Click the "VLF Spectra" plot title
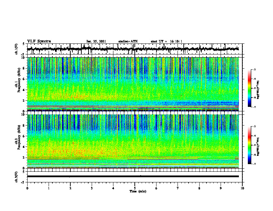The height and width of the screenshot is (211, 273). click(x=39, y=41)
